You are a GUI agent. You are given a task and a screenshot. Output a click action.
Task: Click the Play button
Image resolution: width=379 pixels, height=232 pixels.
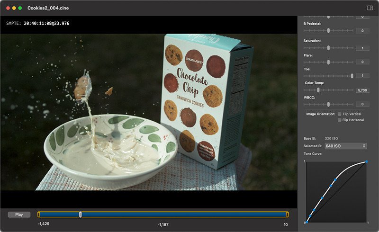pyautogui.click(x=19, y=214)
